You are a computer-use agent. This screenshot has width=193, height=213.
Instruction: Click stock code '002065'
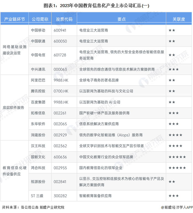tap(60, 124)
